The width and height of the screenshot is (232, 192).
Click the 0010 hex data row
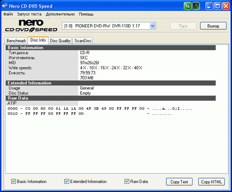[x=90, y=114]
